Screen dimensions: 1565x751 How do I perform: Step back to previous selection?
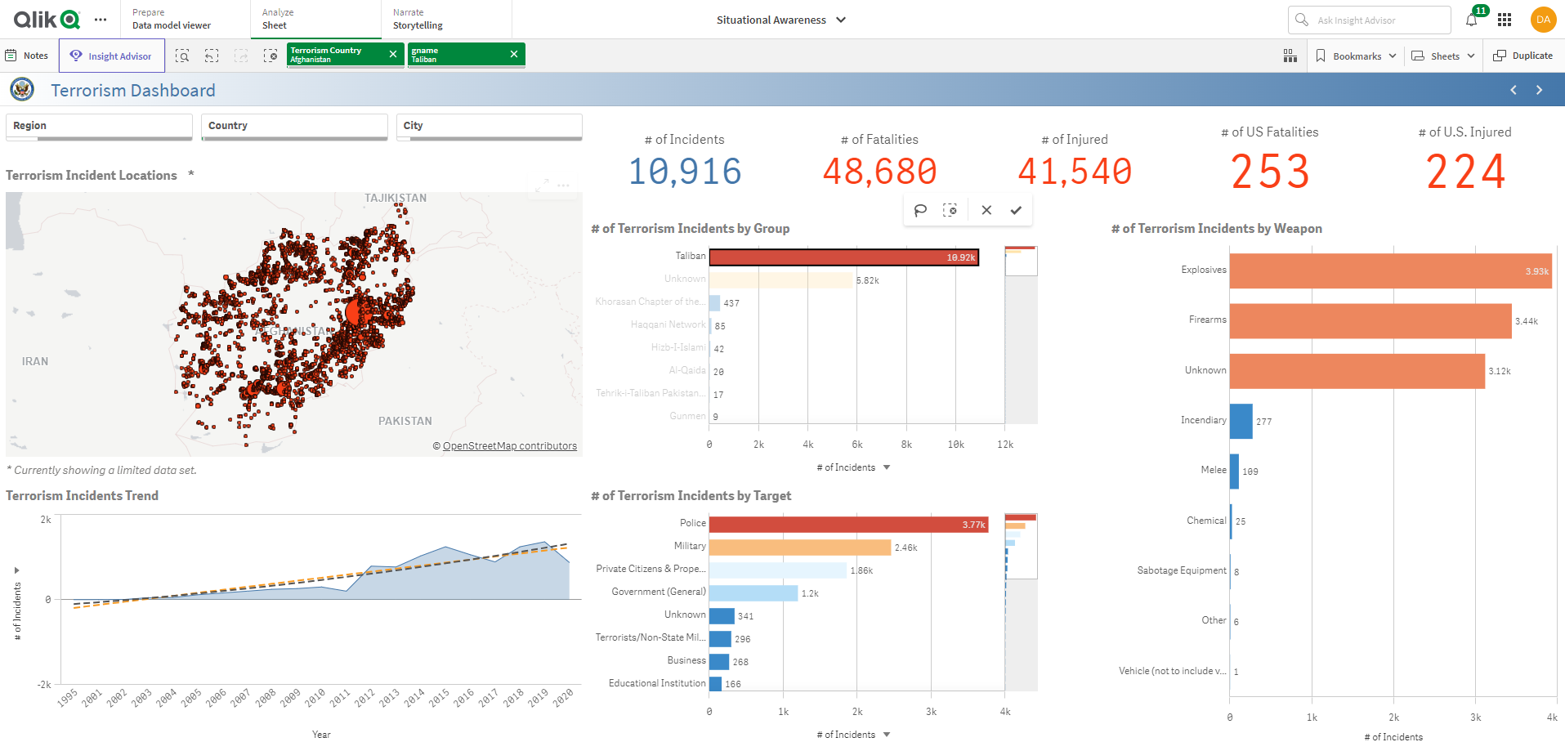tap(212, 55)
